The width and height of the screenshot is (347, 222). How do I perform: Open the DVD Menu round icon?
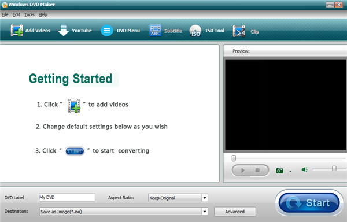[107, 31]
